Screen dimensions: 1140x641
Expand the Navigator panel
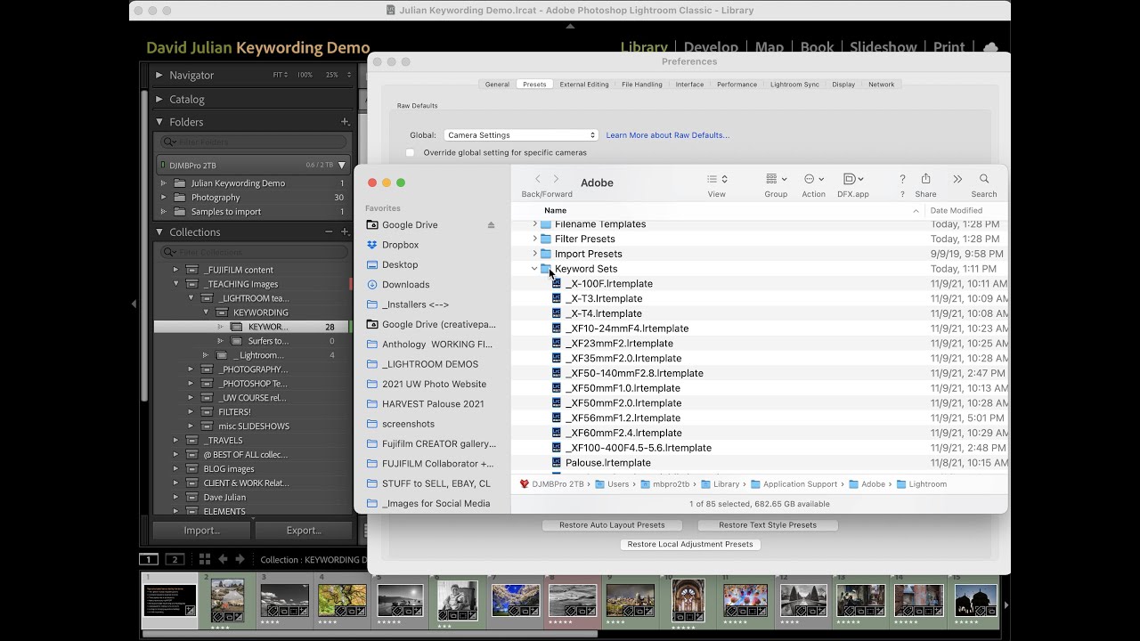click(x=159, y=76)
